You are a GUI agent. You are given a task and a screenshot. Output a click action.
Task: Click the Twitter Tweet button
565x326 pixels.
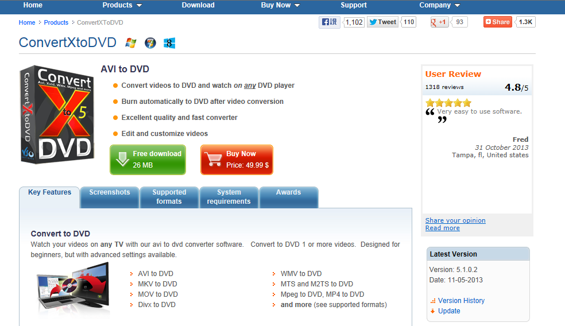point(382,22)
